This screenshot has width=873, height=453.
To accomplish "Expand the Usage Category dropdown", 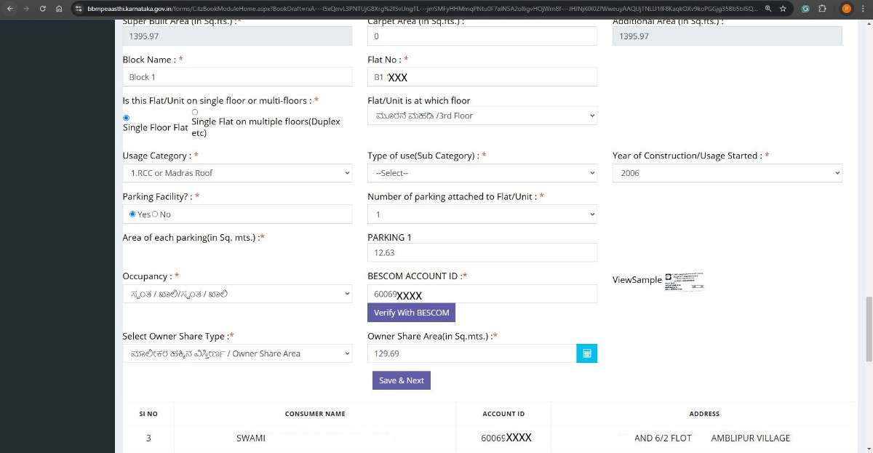I will (237, 173).
